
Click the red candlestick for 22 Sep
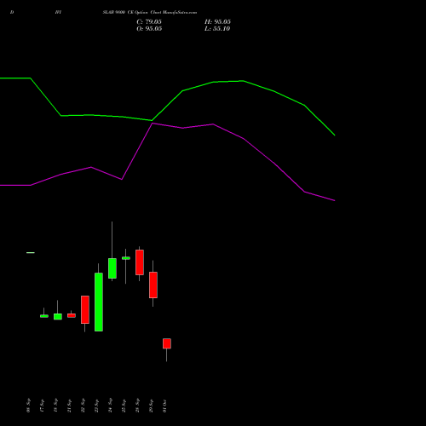pyautogui.click(x=85, y=309)
